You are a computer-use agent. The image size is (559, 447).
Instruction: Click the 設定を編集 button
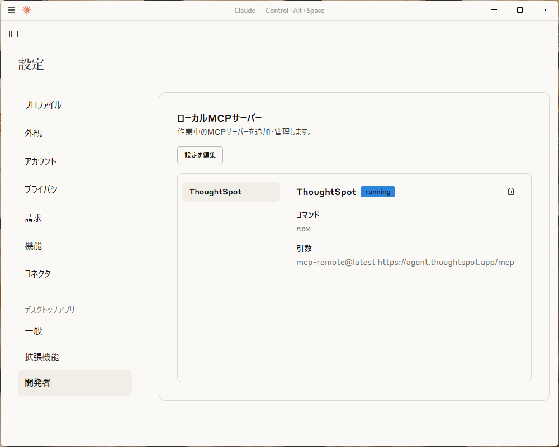pos(200,155)
